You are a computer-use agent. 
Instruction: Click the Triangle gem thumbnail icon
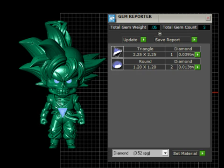[x=118, y=52]
